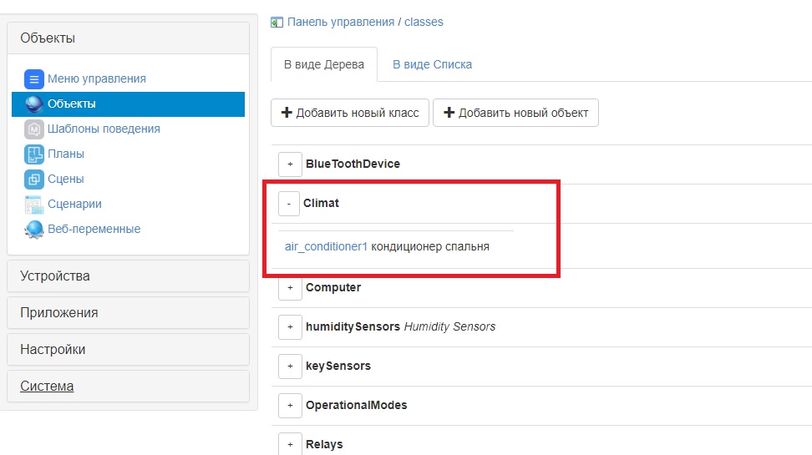Click the Веб-переменные globe icon
812x455 pixels.
(x=33, y=230)
